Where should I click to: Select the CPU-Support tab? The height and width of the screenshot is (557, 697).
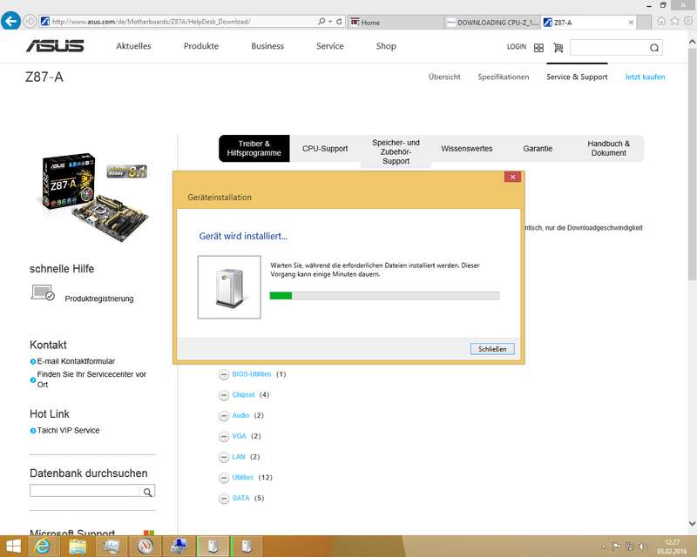tap(325, 148)
